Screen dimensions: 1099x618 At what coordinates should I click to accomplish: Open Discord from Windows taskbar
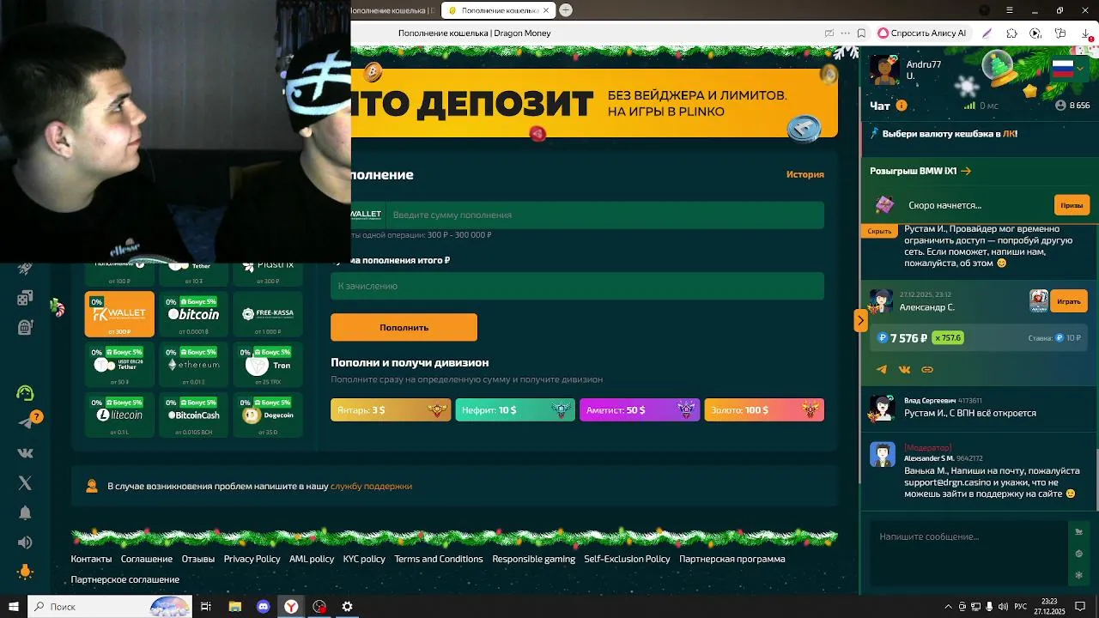click(264, 607)
